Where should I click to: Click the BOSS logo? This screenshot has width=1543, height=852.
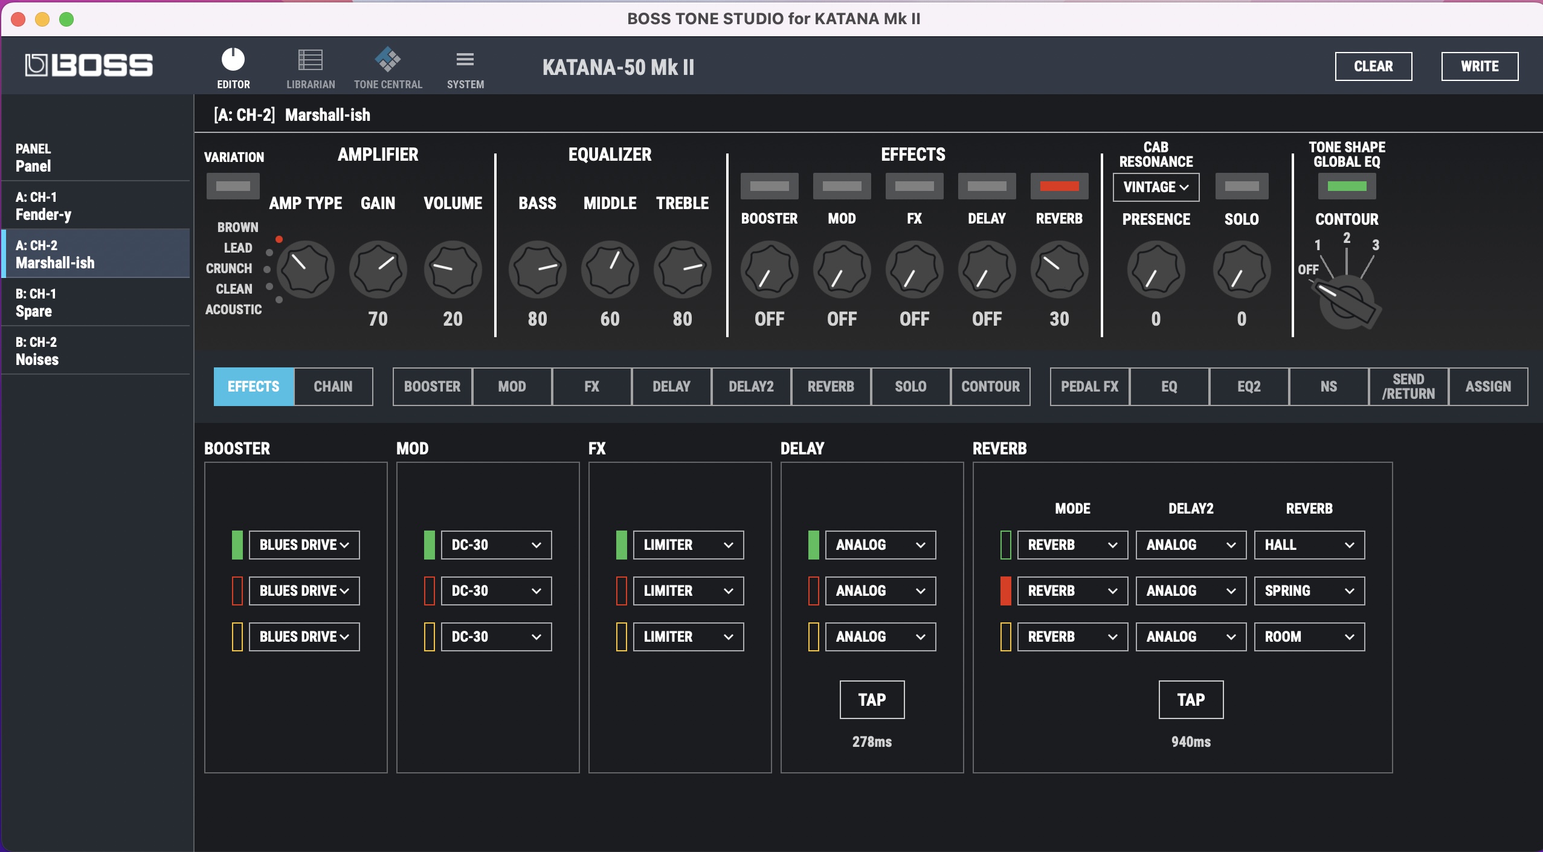pos(89,65)
